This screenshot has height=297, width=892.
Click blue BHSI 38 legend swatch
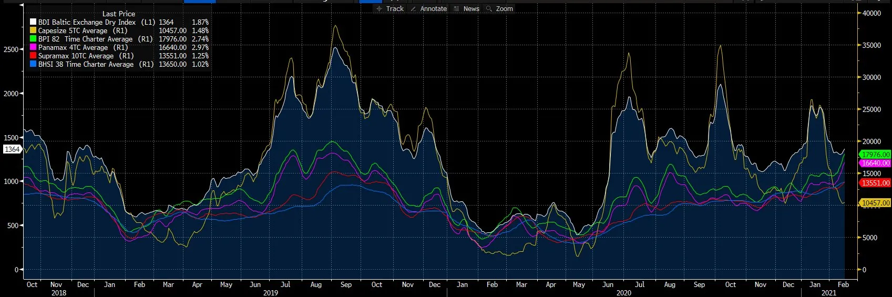(33, 64)
